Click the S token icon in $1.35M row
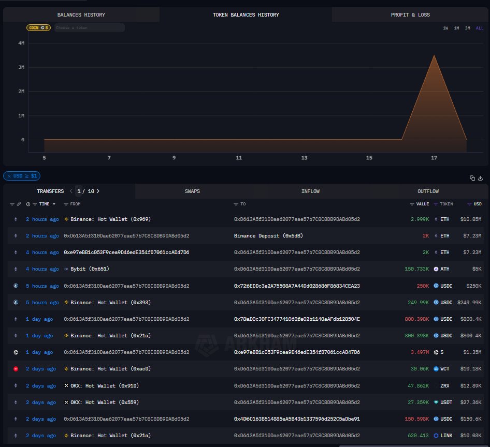Screen dimensions: 490x447 (x=436, y=352)
